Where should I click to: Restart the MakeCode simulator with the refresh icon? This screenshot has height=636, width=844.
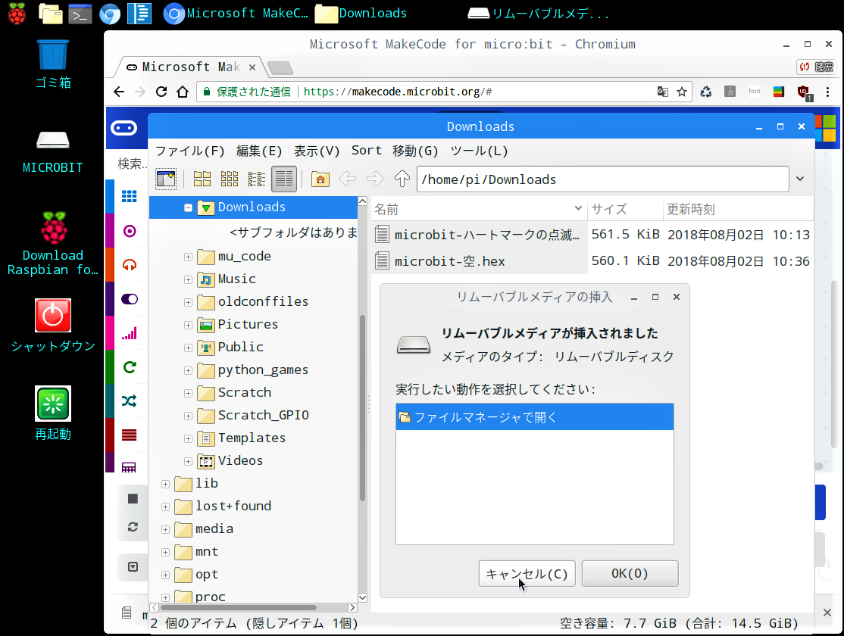tap(133, 527)
